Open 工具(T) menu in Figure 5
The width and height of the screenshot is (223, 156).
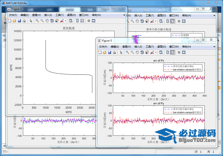[150, 46]
